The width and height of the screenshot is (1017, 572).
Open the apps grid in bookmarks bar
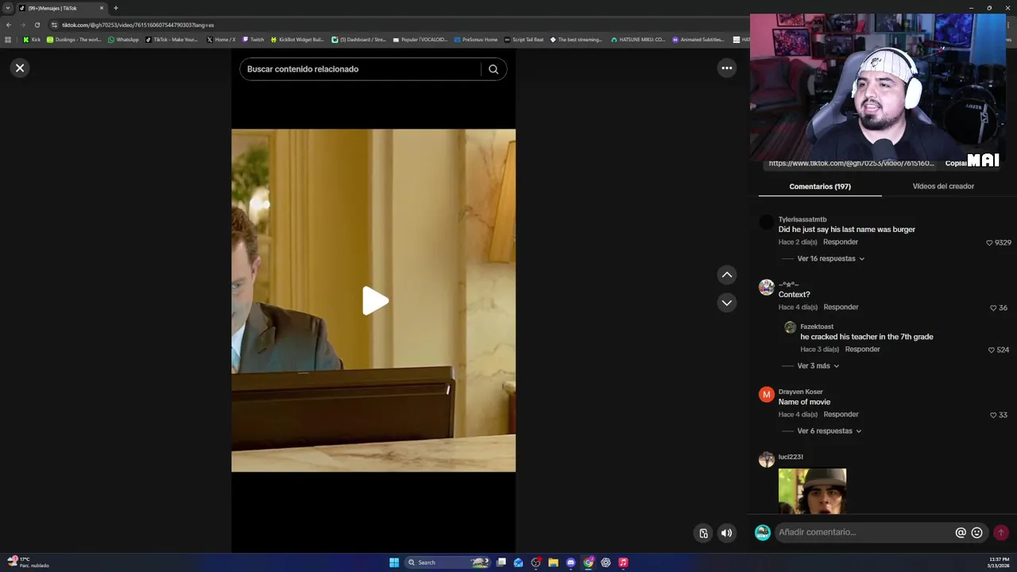[x=8, y=40]
